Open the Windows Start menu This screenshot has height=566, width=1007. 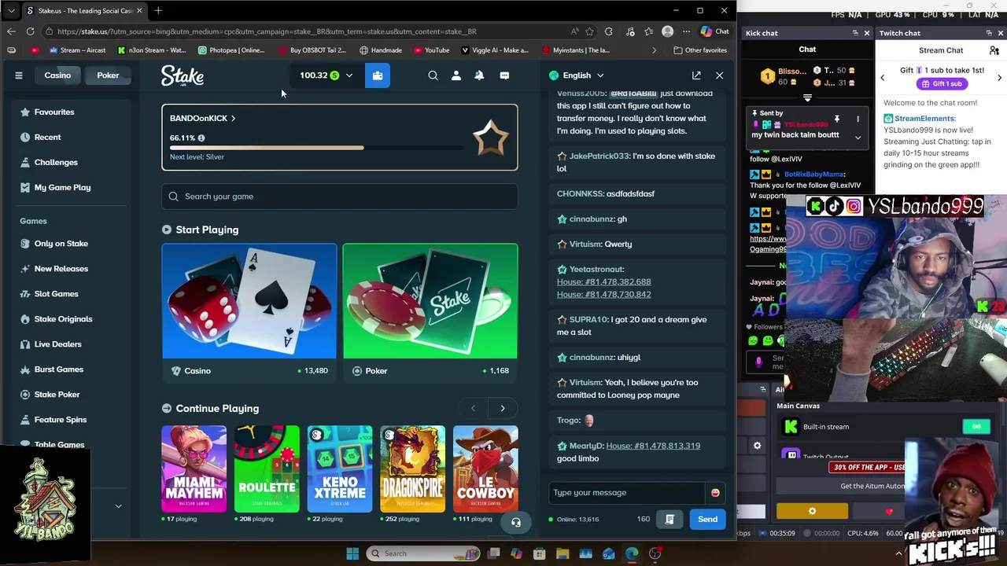point(352,553)
